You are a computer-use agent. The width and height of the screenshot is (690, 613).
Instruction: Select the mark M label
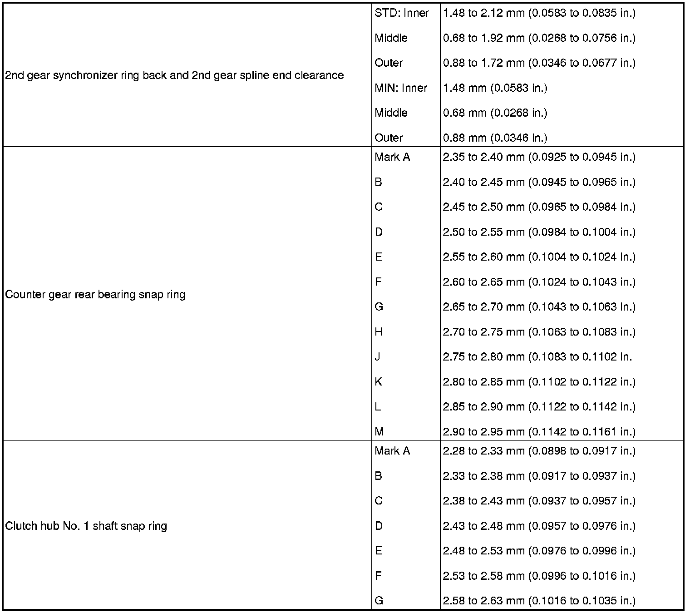click(x=379, y=432)
